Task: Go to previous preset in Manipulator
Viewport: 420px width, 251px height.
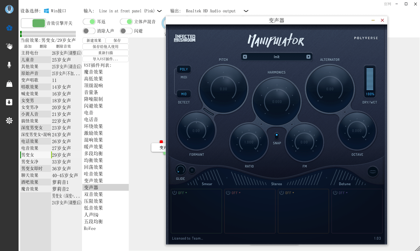Action: (245, 57)
